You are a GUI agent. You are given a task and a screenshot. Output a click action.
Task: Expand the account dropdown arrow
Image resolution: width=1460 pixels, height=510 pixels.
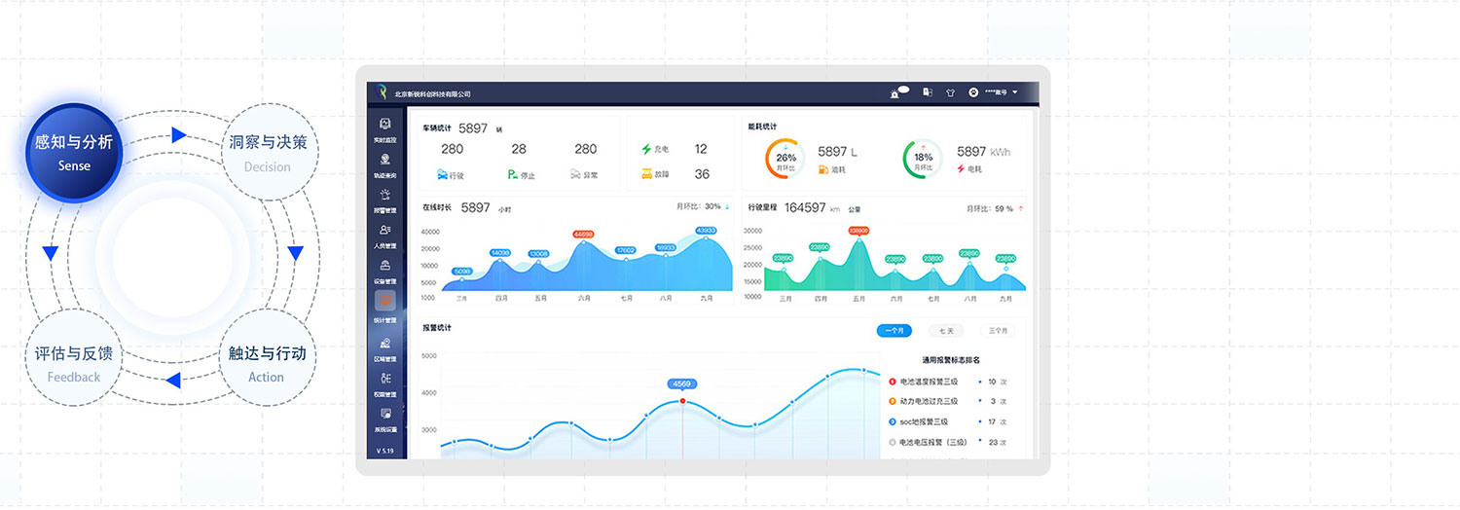(x=1015, y=92)
